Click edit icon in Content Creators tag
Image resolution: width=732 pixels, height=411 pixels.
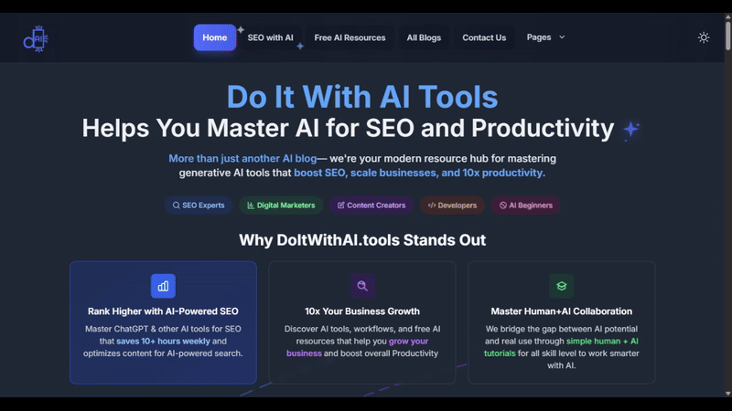tap(340, 205)
